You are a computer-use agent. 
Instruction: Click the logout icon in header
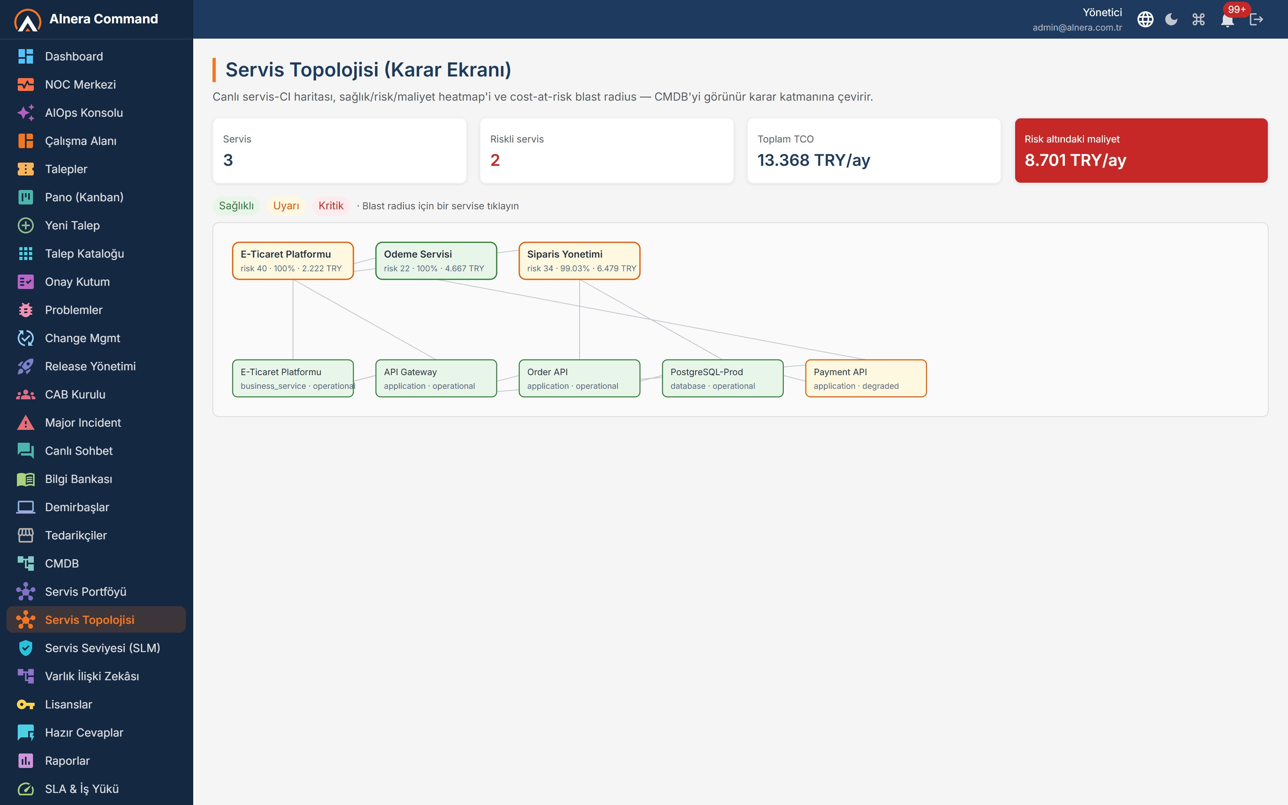pyautogui.click(x=1256, y=20)
